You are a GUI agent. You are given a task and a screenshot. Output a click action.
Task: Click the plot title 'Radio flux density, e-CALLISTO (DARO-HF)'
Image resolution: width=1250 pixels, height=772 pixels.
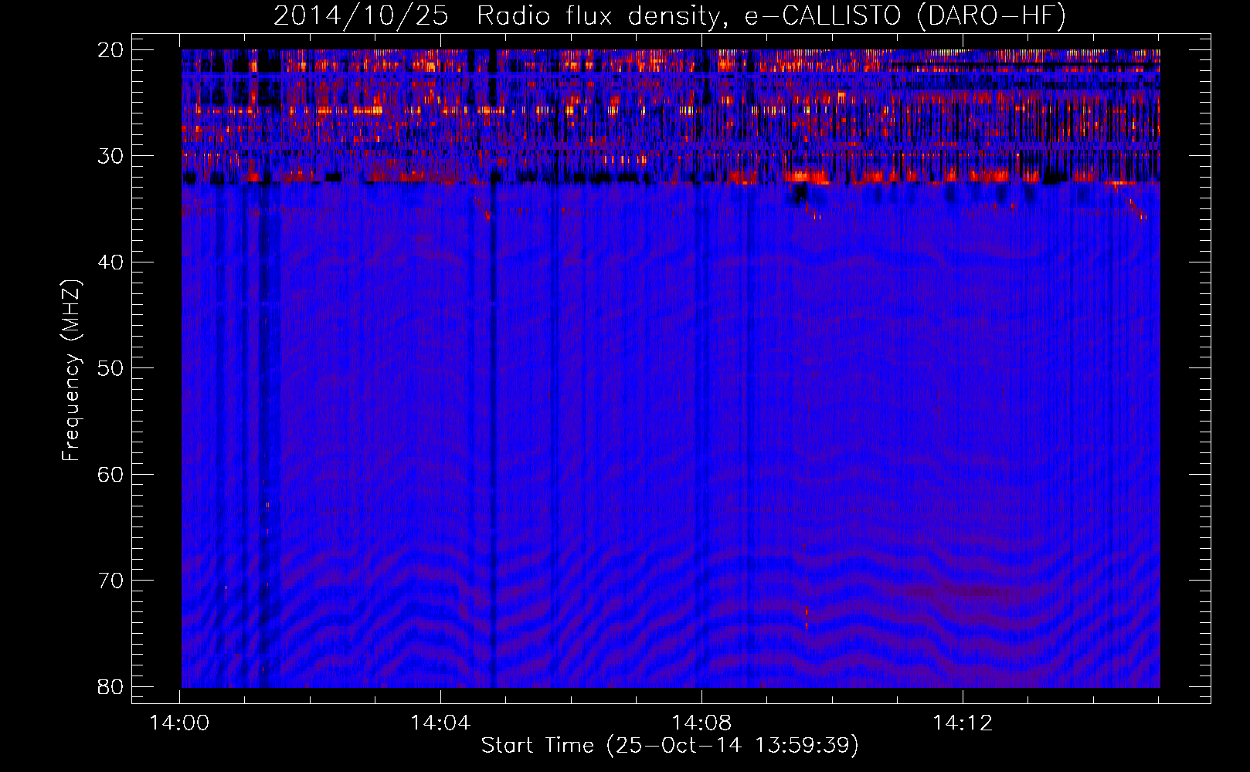point(771,15)
